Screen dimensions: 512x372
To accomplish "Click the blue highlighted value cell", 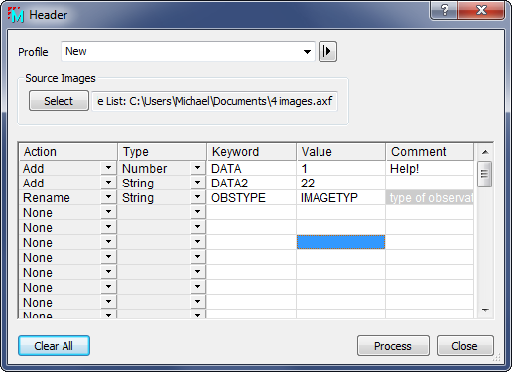I will coord(340,242).
